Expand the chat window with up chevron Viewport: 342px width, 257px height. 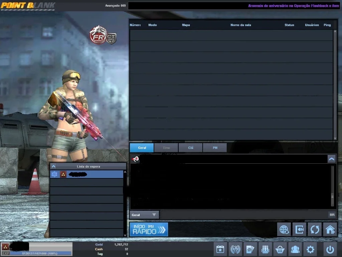pyautogui.click(x=332, y=159)
